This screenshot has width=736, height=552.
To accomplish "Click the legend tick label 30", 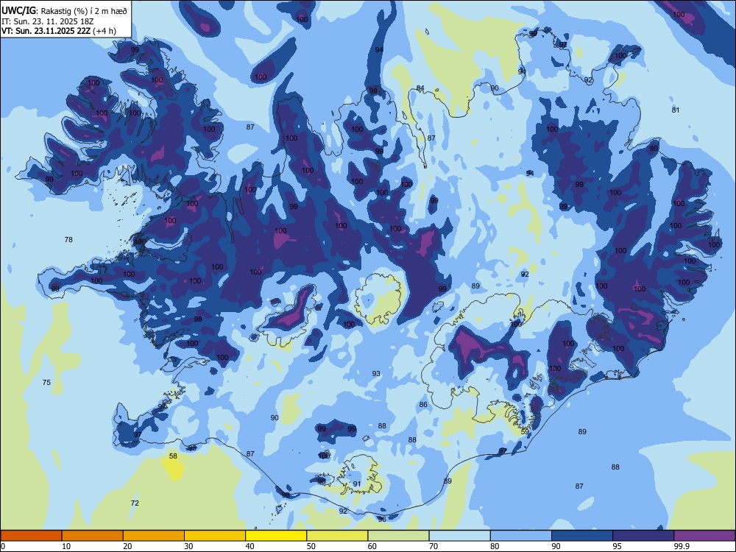I will (x=188, y=546).
